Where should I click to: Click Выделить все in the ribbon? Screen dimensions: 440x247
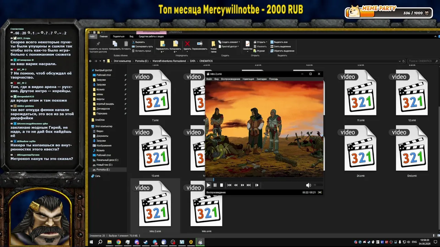279,42
